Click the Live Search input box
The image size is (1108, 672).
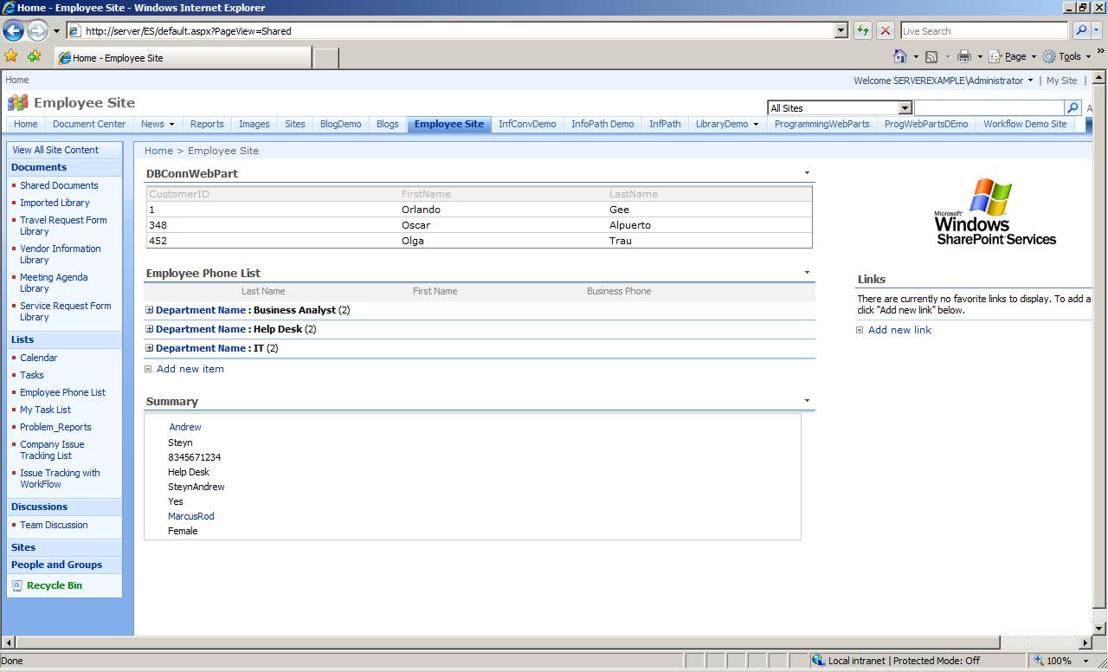point(984,30)
